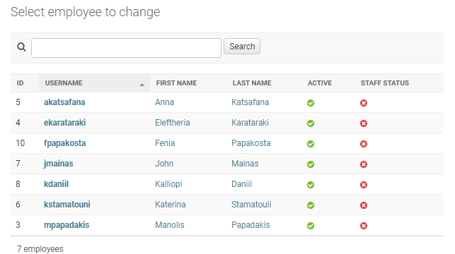Image resolution: width=455 pixels, height=254 pixels.
Task: Focus the employee search text field
Action: click(126, 48)
